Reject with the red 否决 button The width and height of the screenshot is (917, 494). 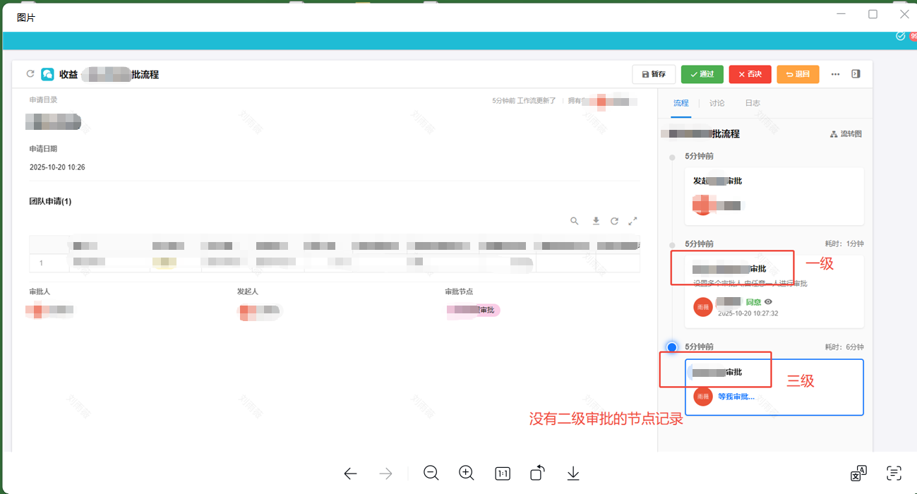click(750, 74)
